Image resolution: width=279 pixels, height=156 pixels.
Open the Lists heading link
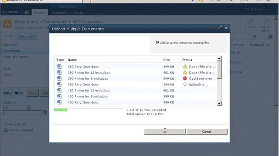(7, 68)
